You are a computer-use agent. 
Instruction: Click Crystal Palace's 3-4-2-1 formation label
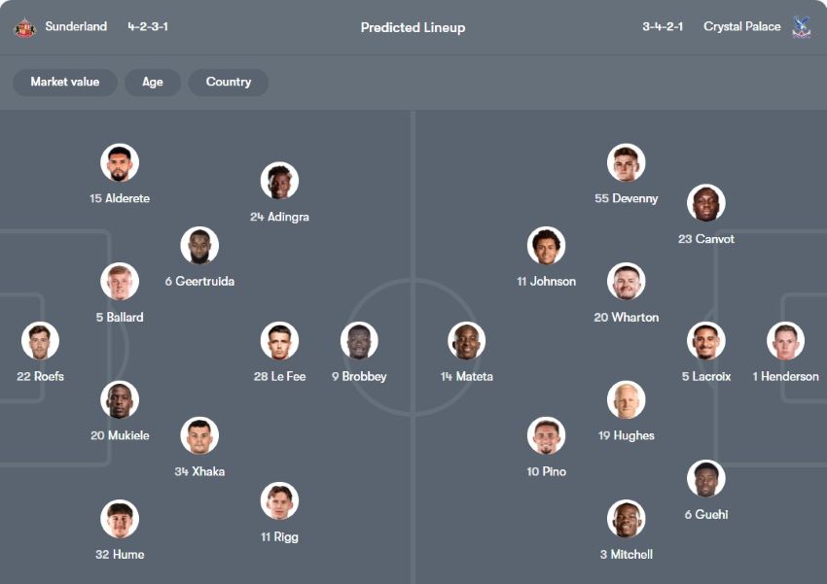point(663,27)
